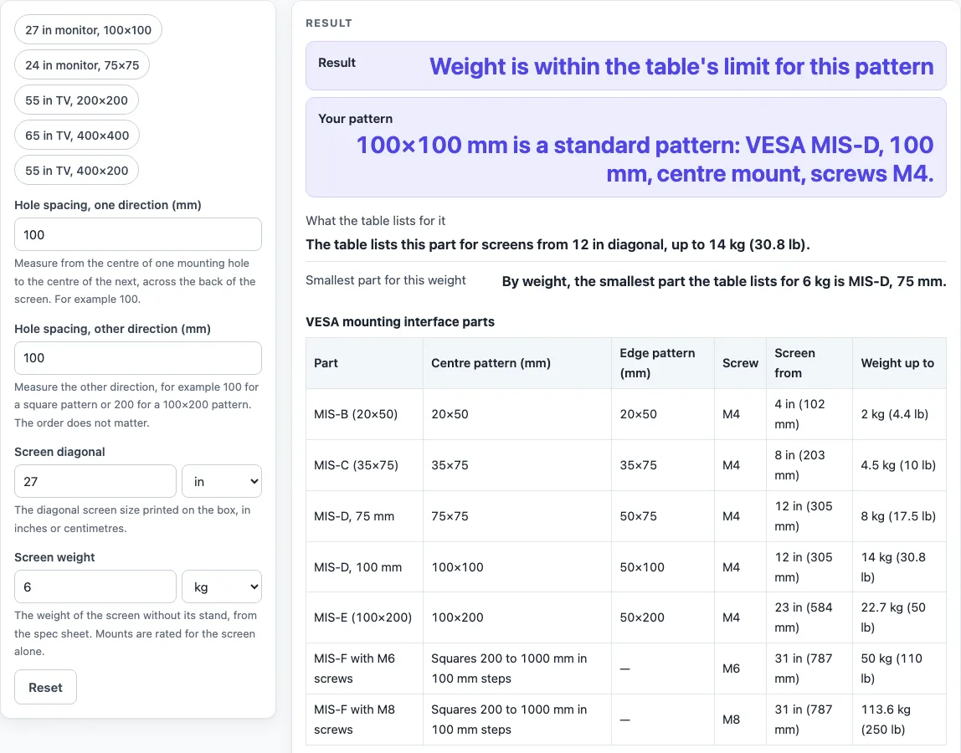Click the 'Centre pattern (mm)' column header

pyautogui.click(x=517, y=363)
